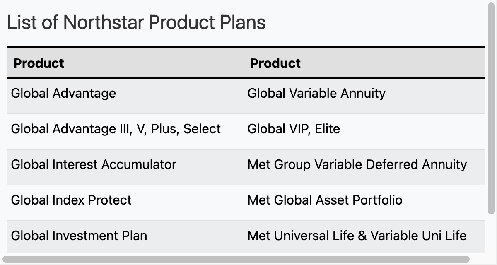Click the word Elite in the Global VIP row
The width and height of the screenshot is (497, 265).
coord(328,129)
